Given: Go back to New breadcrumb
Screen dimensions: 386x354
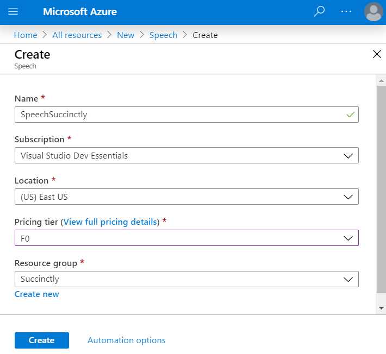Looking at the screenshot, I should pyautogui.click(x=126, y=35).
